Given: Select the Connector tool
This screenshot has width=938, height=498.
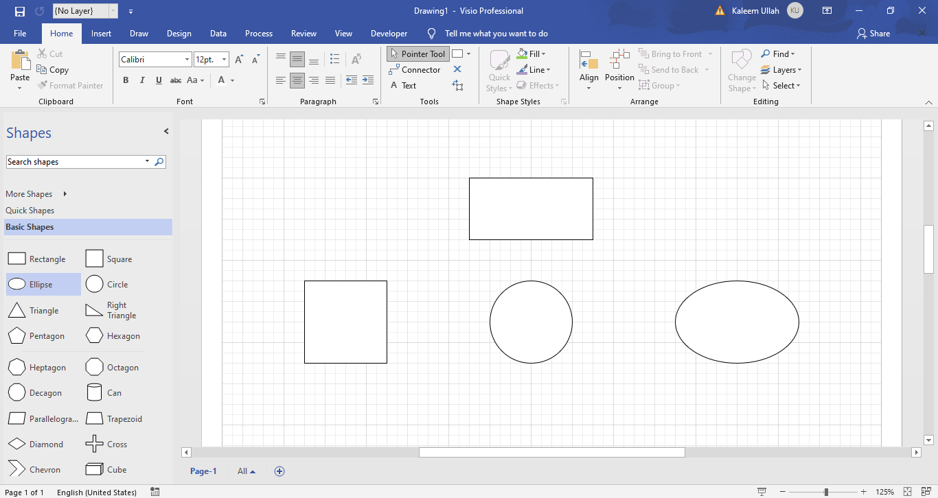Looking at the screenshot, I should tap(415, 69).
